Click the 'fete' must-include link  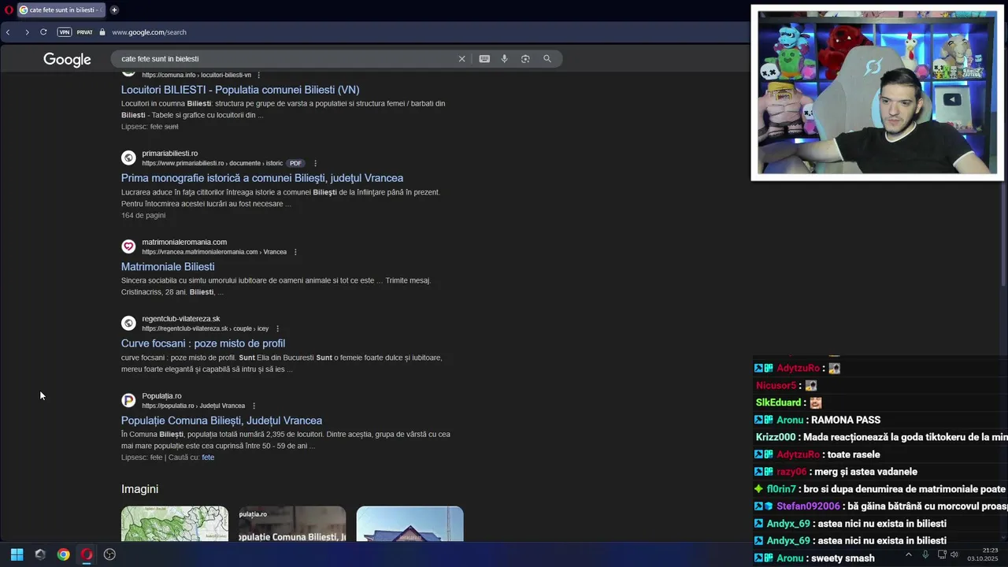pos(208,458)
